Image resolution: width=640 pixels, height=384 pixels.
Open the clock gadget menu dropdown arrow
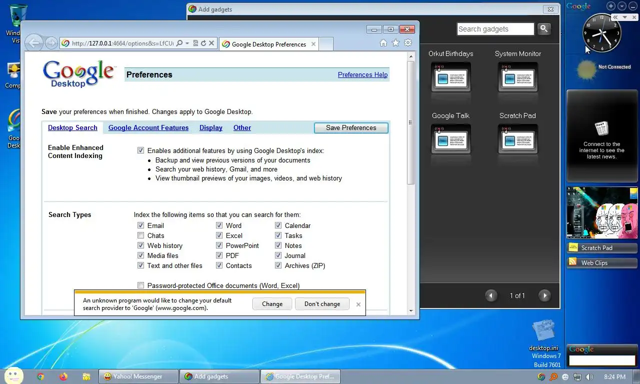[624, 17]
